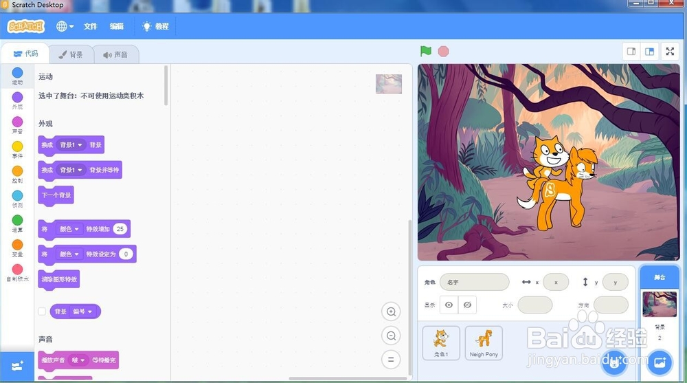The height and width of the screenshot is (383, 687).
Task: Open 编号 dropdown in 背景 reporter block
Action: 82,311
